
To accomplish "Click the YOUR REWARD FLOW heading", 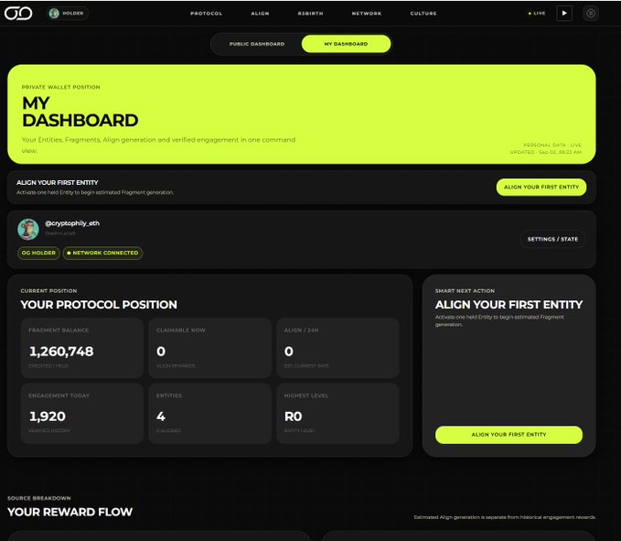I will 70,512.
